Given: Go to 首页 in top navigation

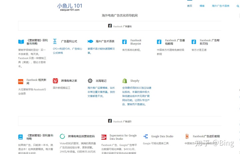Looking at the screenshot, I should (x=190, y=6).
